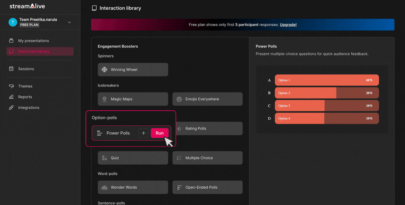
Task: Click the Sentence-polls section label
Action: 111,203
